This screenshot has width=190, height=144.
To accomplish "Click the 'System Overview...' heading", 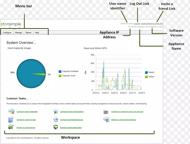I will pyautogui.click(x=21, y=43).
